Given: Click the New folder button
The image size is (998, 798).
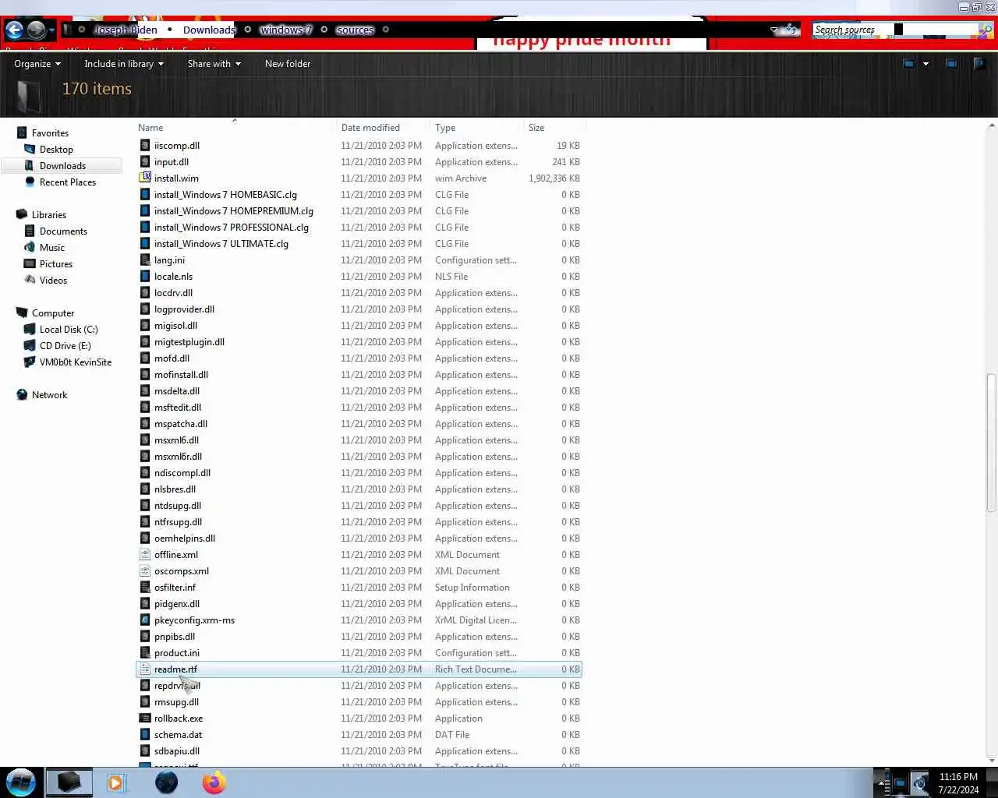Looking at the screenshot, I should pyautogui.click(x=288, y=64).
